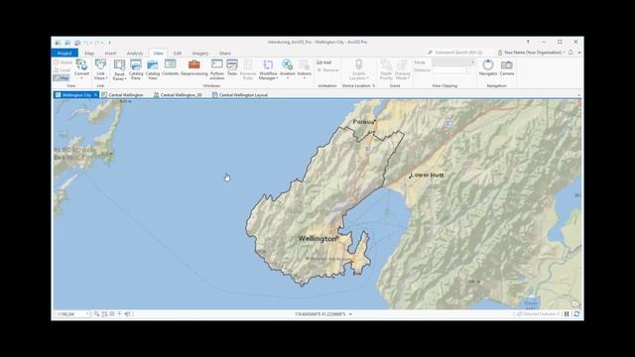This screenshot has width=635, height=357.
Task: Switch to the Map ribbon tab
Action: [x=89, y=53]
